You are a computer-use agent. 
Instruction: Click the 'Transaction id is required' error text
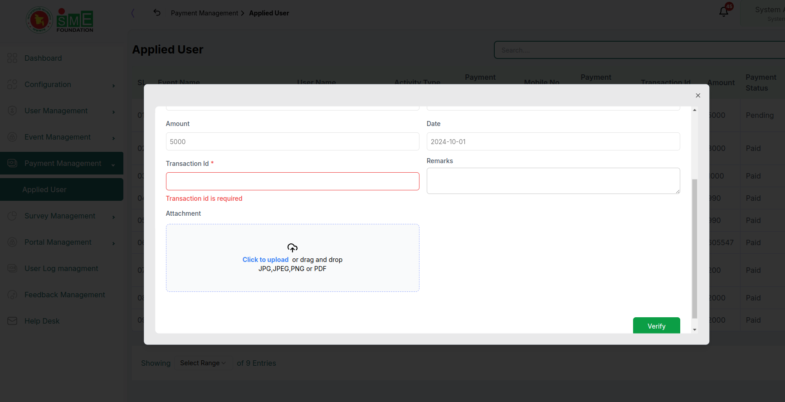204,199
